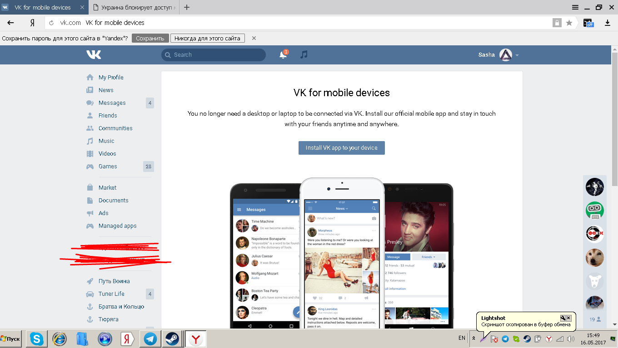Click the 19 online friends counter
The width and height of the screenshot is (618, 348).
click(x=594, y=319)
